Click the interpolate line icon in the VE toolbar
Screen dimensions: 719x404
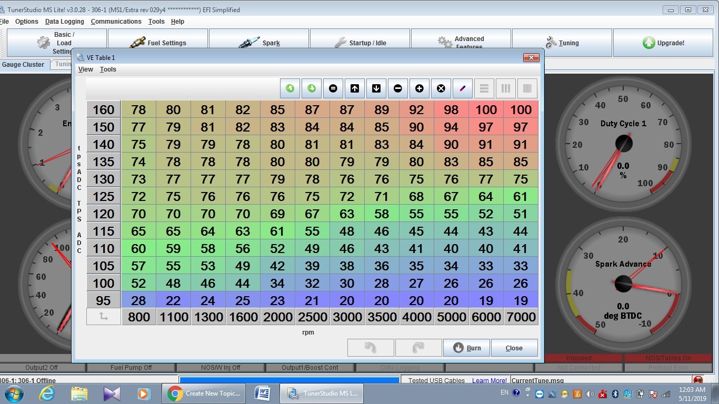point(463,88)
